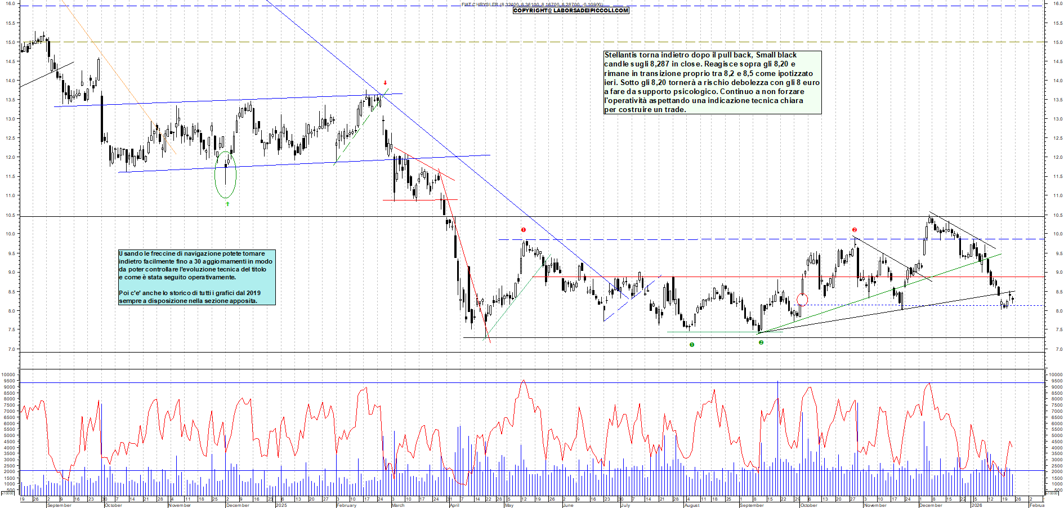The height and width of the screenshot is (508, 1064).
Task: Click the August label on time axis
Action: [x=692, y=505]
